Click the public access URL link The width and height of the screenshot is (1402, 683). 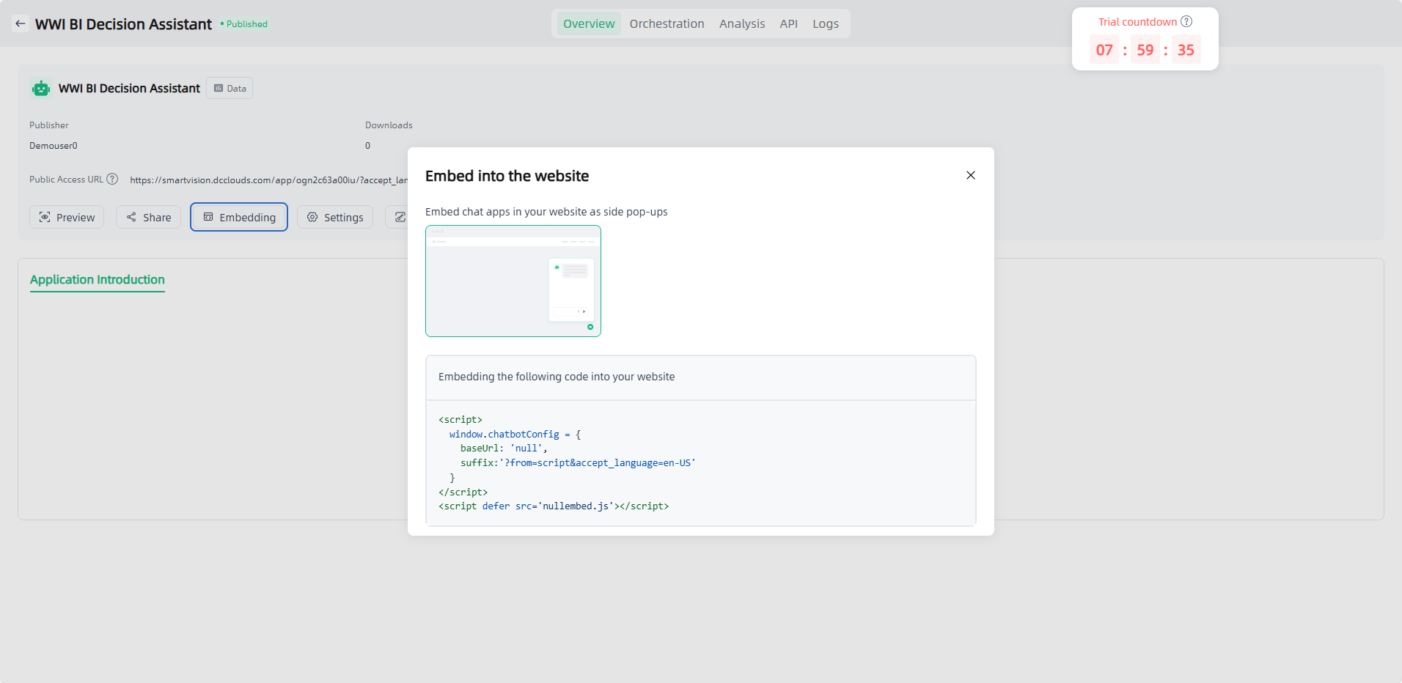point(268,180)
